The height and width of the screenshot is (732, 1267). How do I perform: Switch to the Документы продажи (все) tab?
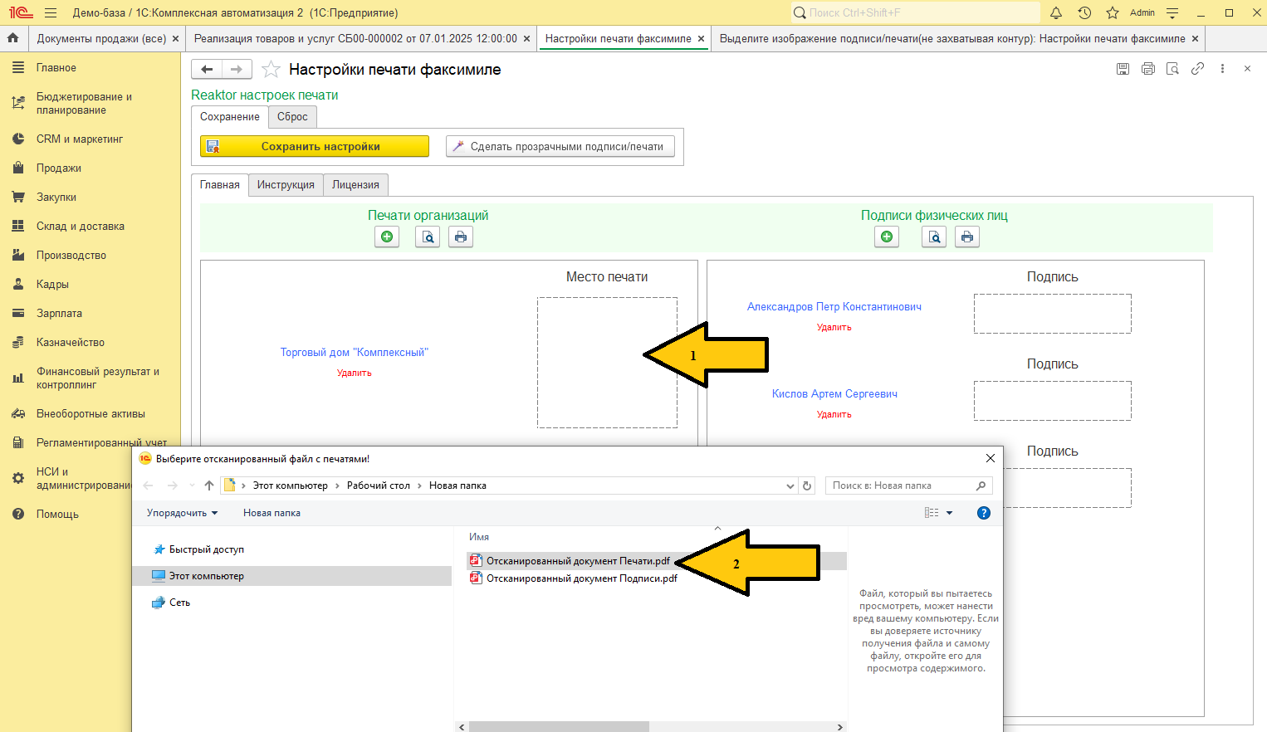[101, 39]
